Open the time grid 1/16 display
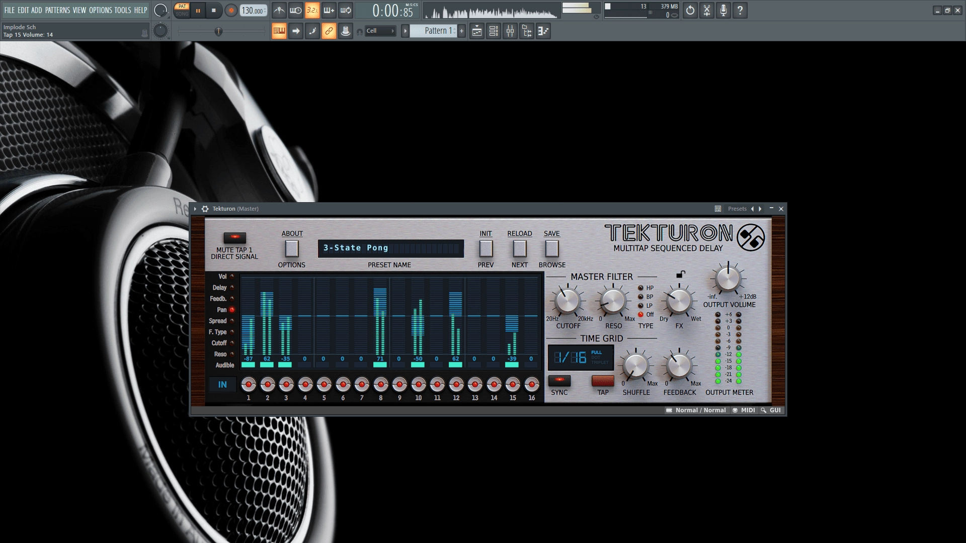Image resolution: width=966 pixels, height=543 pixels. pyautogui.click(x=581, y=357)
